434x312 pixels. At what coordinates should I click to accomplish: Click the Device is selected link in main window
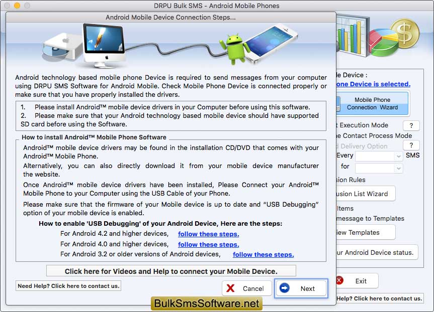[373, 84]
